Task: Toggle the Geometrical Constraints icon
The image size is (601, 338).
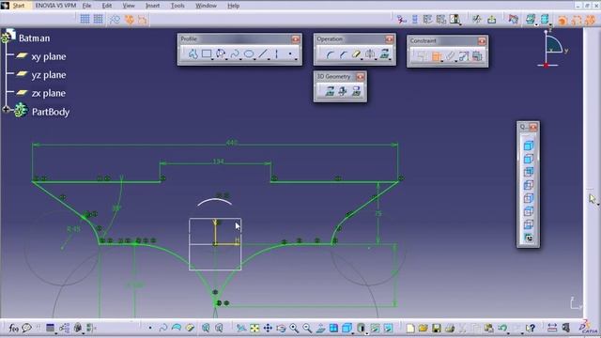Action: [130, 20]
